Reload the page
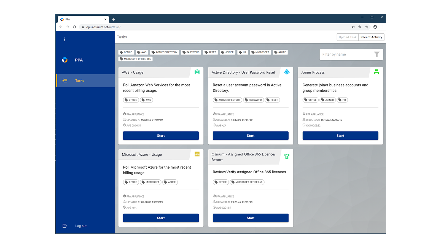This screenshot has width=441, height=248. 74,27
